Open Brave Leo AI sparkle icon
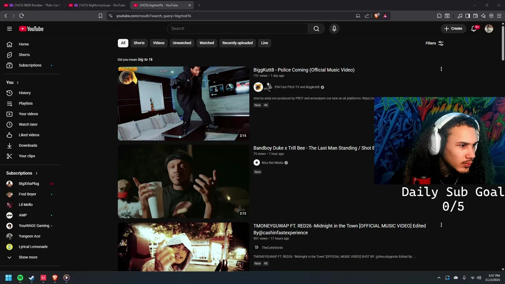Viewport: 505px width, 284px height. (x=483, y=16)
